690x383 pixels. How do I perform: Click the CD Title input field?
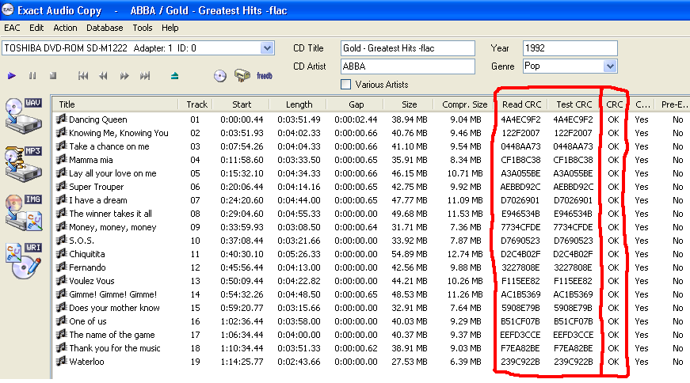407,48
